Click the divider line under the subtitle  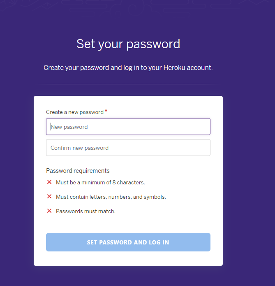(x=128, y=84)
